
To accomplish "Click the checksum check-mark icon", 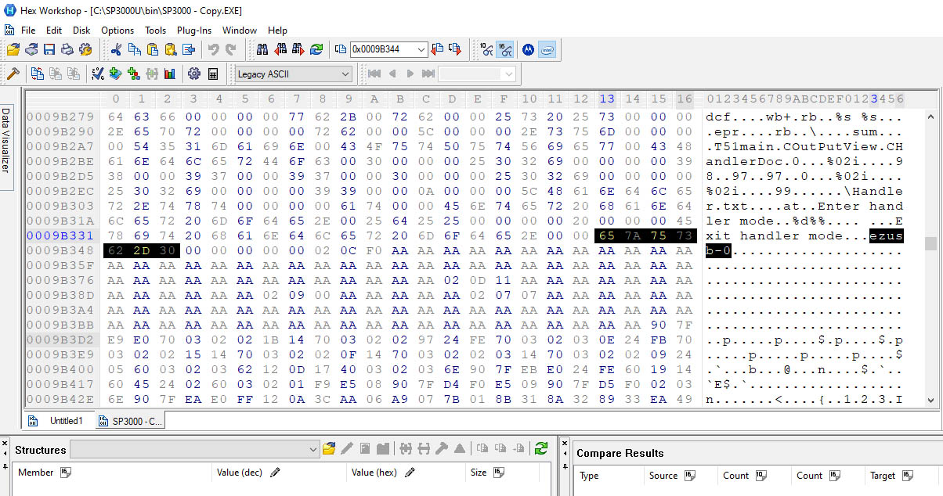I will (x=98, y=74).
